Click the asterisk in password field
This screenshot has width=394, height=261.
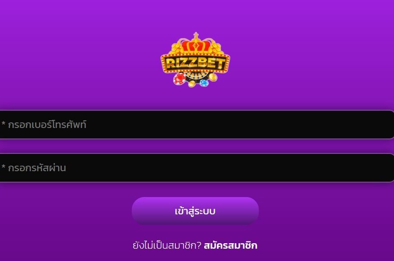[3, 167]
